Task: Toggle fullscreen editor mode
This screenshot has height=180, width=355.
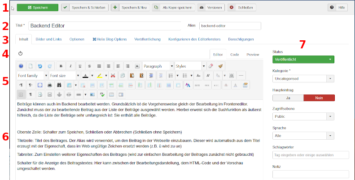Action: 40,85
